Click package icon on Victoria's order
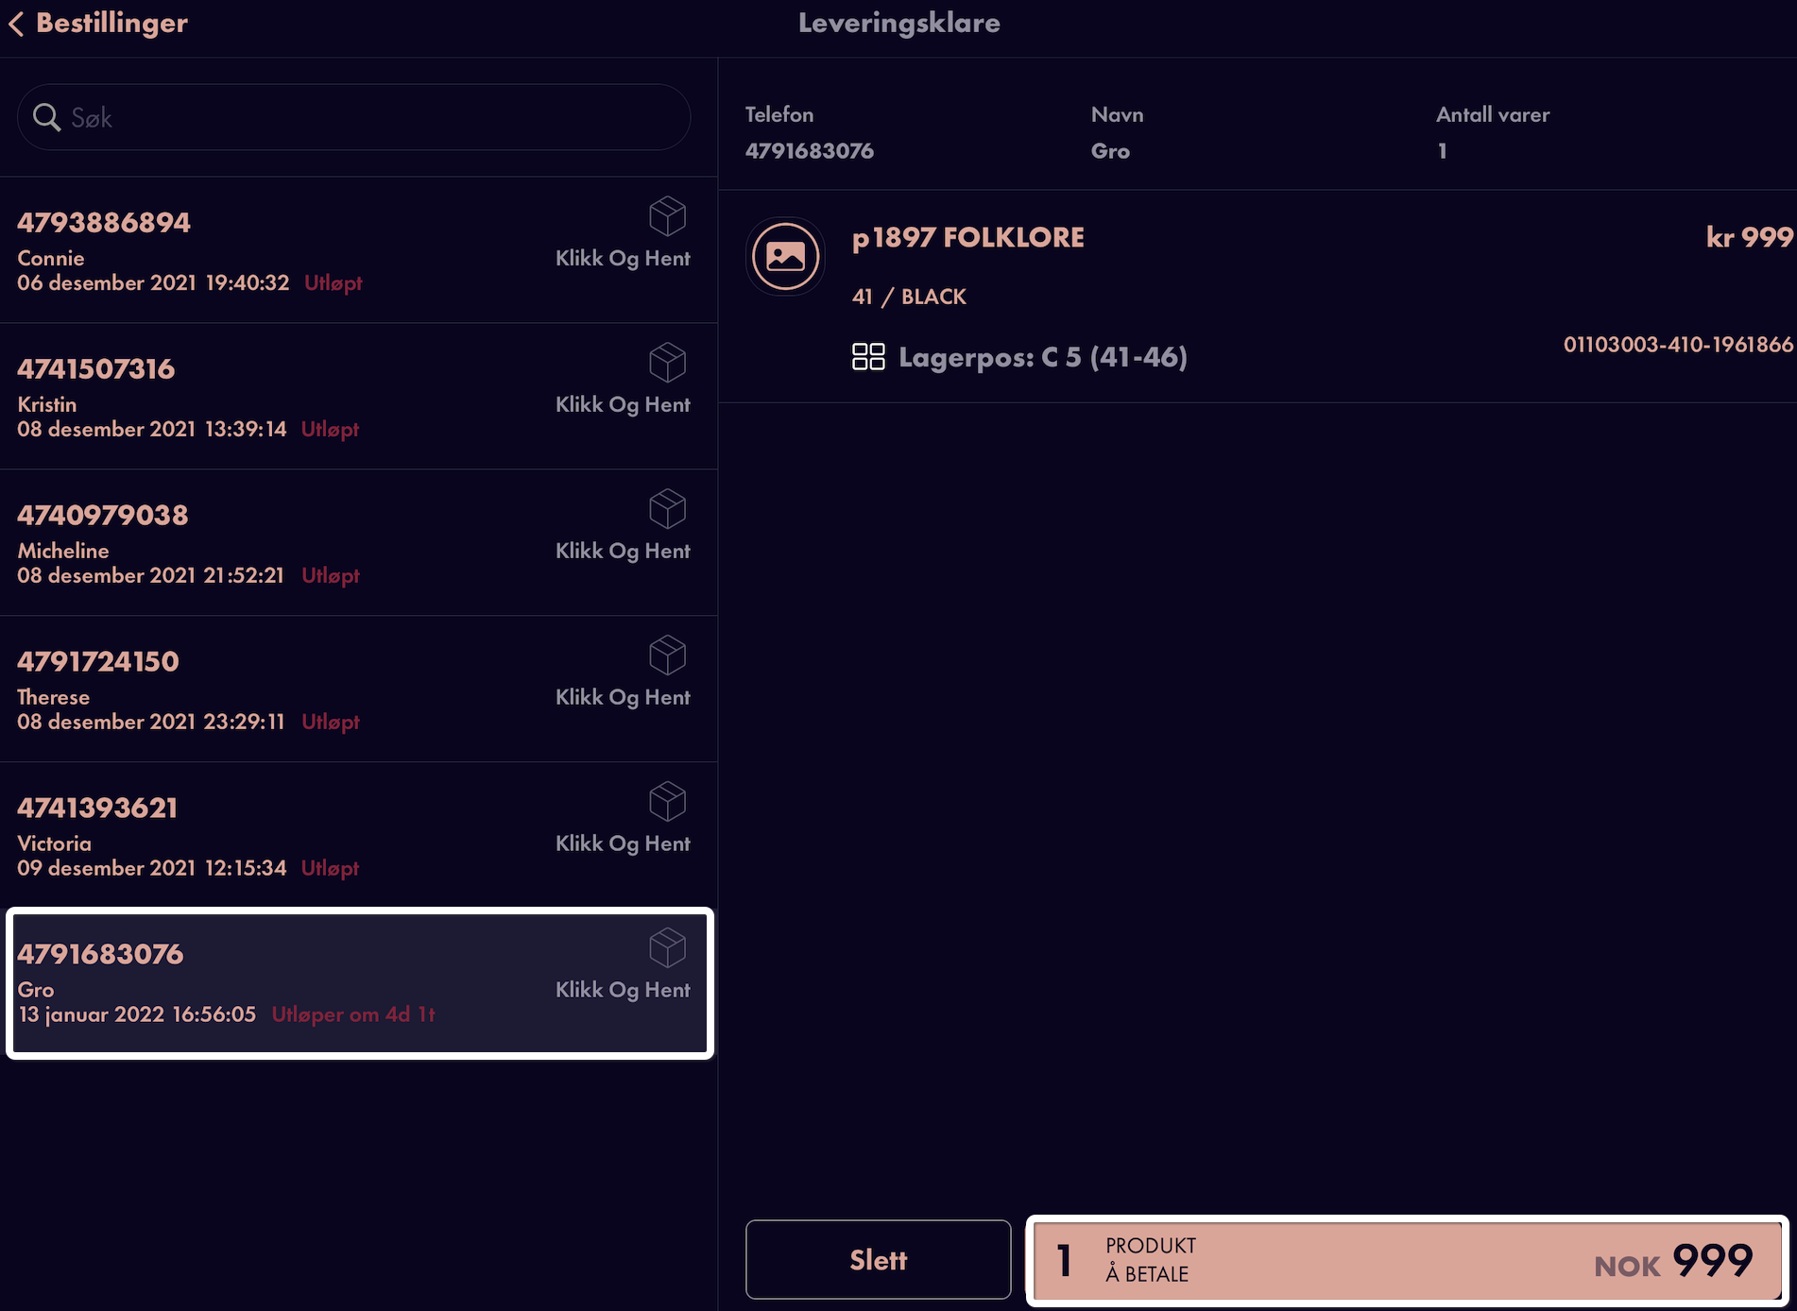Viewport: 1797px width, 1311px height. (667, 802)
